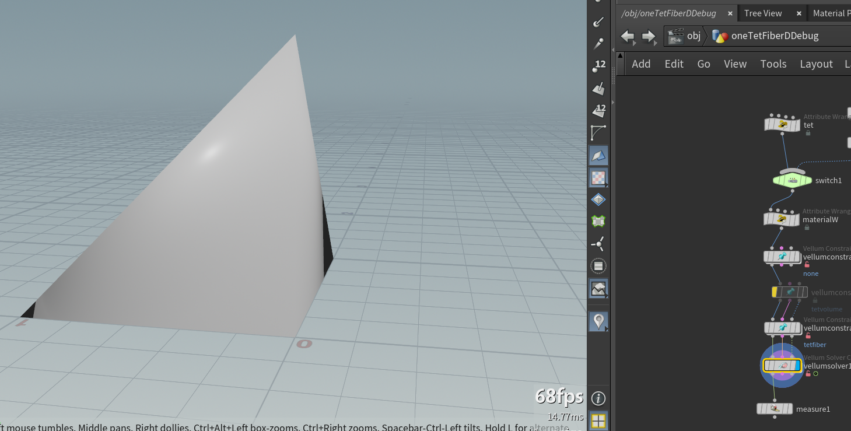Toggle the checkerboard UV overlay icon
Image resolution: width=851 pixels, height=431 pixels.
[598, 177]
